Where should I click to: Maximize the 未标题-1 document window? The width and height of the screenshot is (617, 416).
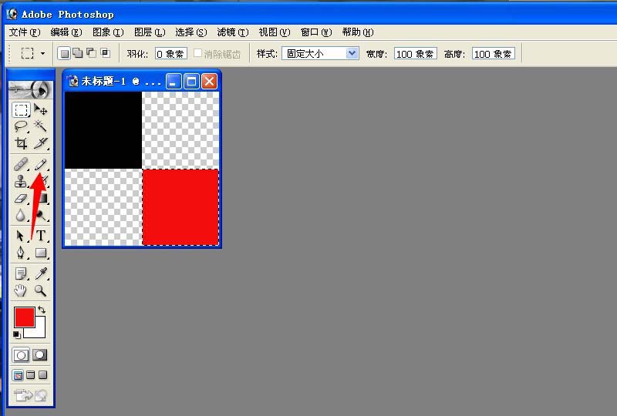[x=191, y=82]
